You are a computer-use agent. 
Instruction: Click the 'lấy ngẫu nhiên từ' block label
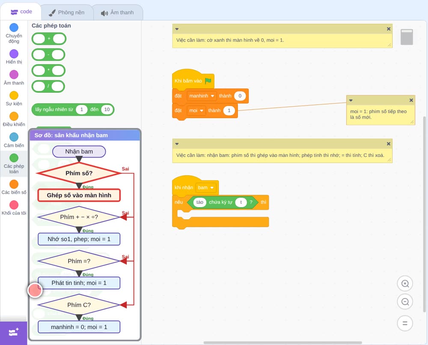54,110
